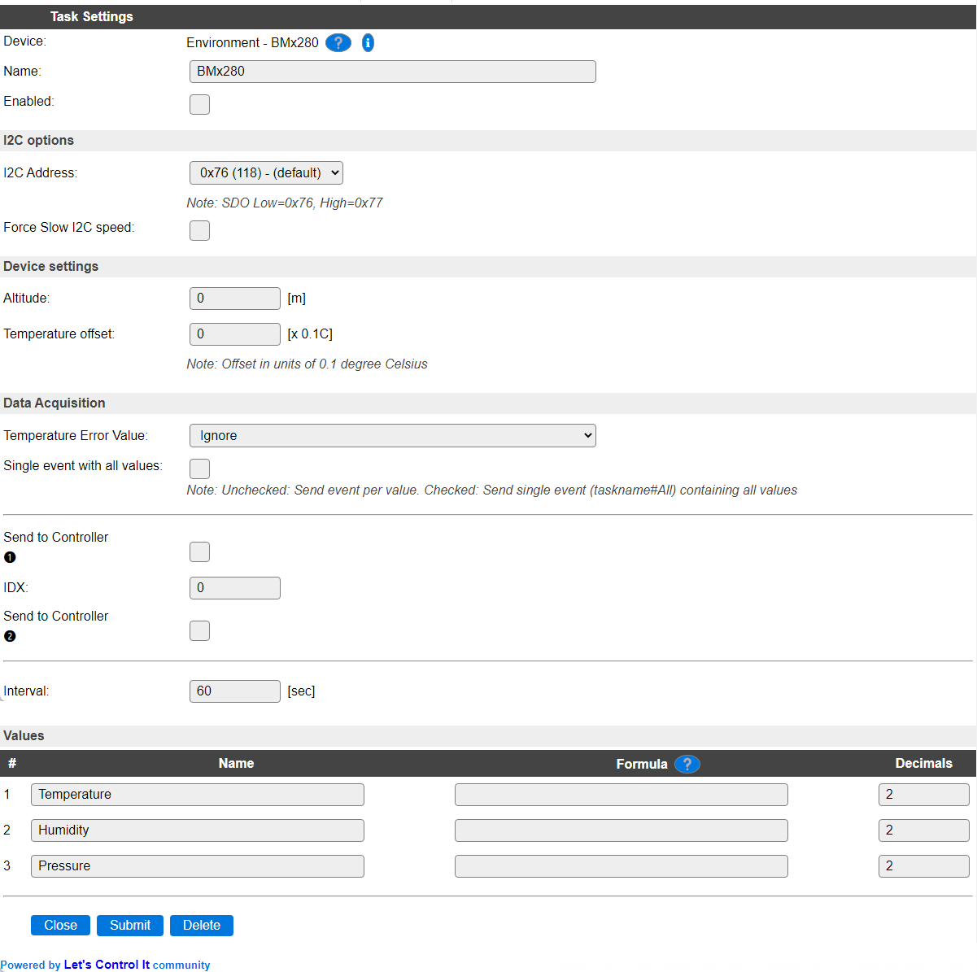Click the Temperature offset input field
This screenshot has height=972, width=977.
coord(235,334)
